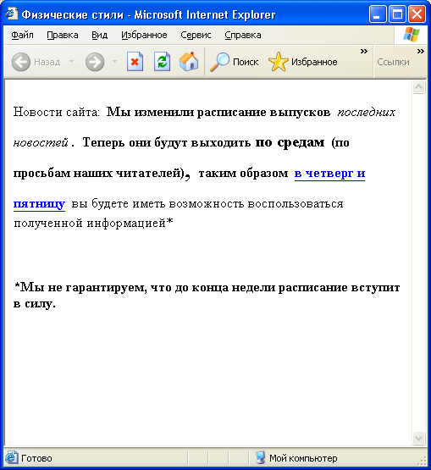Open the Файл menu
This screenshot has height=470, width=431.
click(22, 35)
